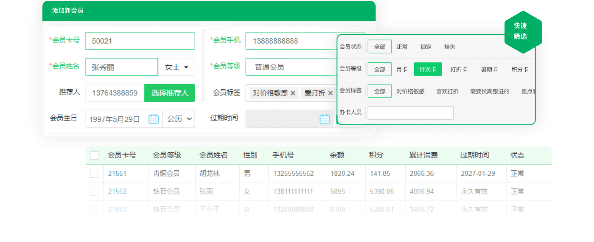The image size is (594, 242).
Task: Filter member status by 挂失
Action: pyautogui.click(x=450, y=47)
